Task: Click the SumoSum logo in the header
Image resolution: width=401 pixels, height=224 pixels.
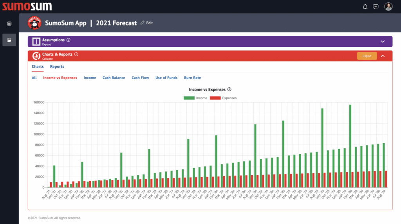Action: (x=26, y=6)
